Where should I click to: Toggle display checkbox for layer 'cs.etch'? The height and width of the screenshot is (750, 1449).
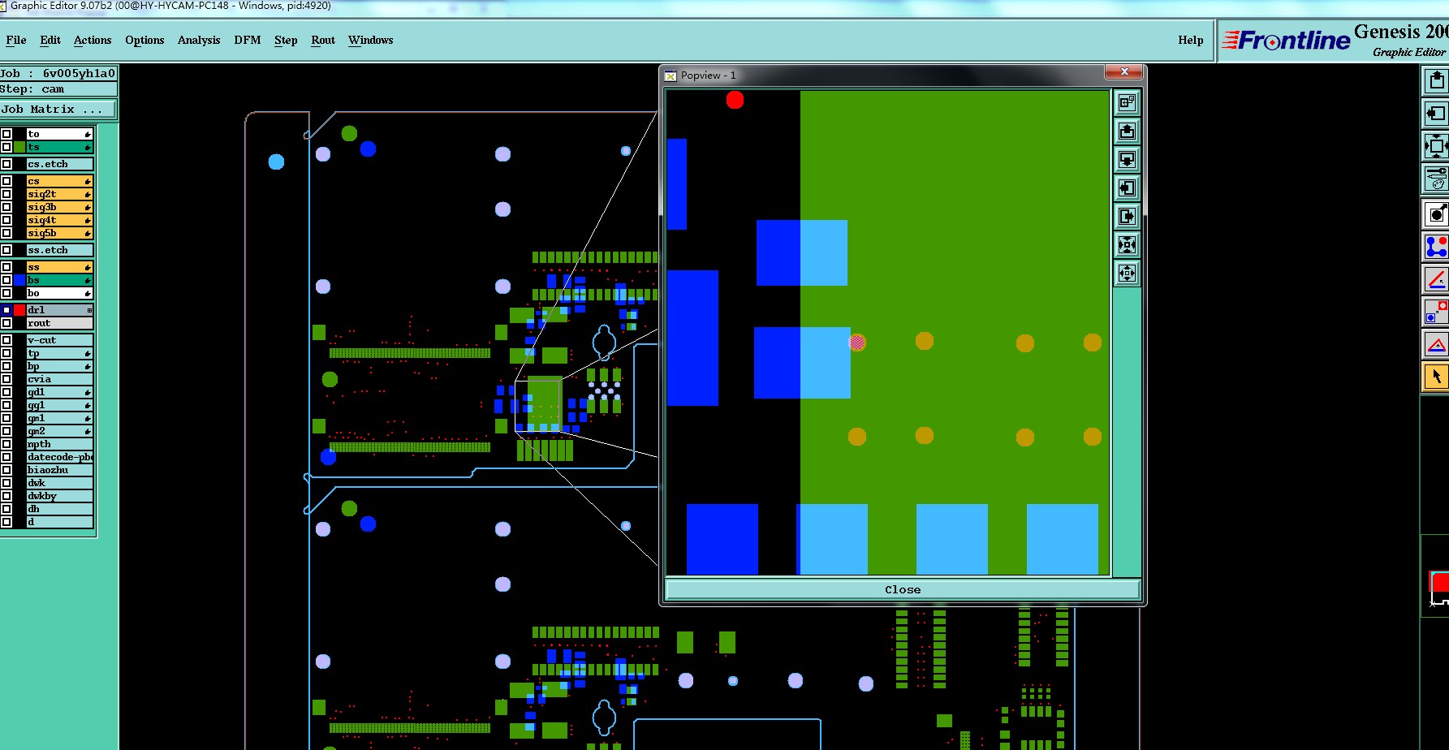(6, 164)
